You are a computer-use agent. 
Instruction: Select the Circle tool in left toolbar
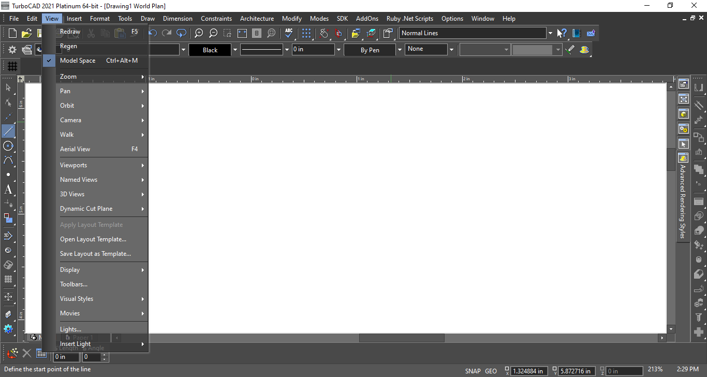(8, 146)
